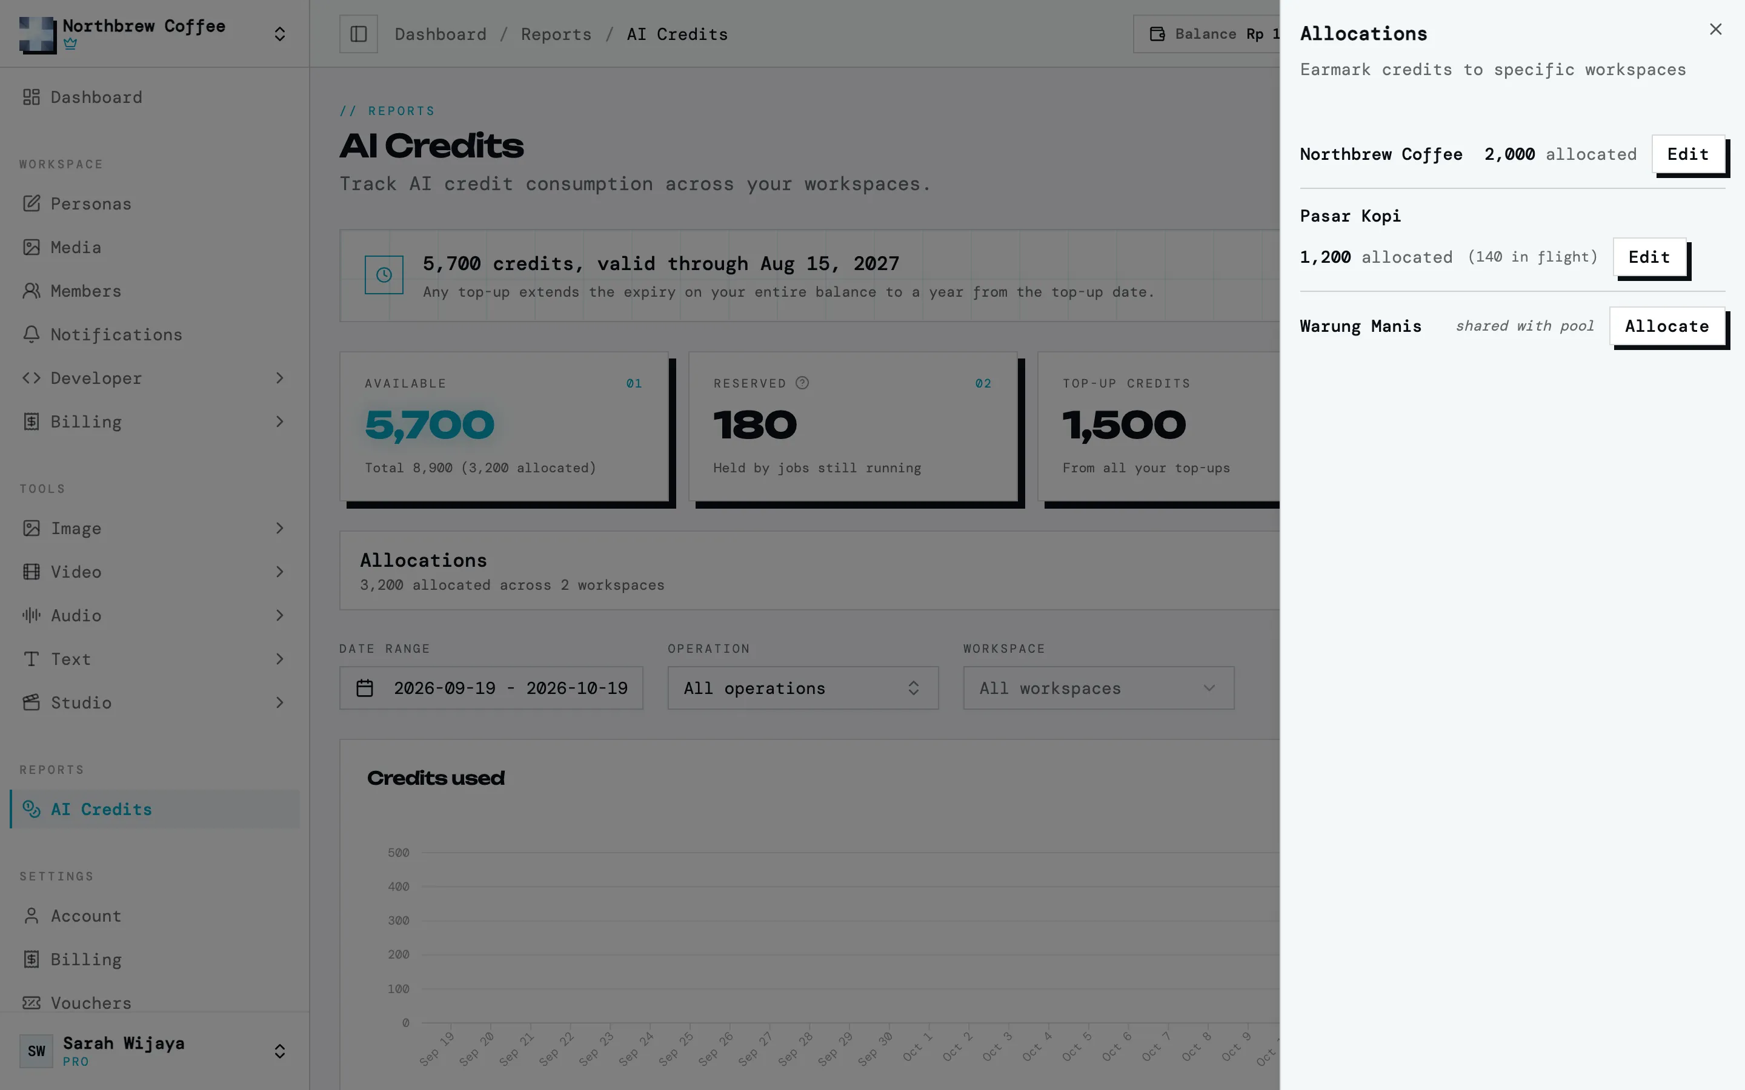
Task: Click the credits validity clock icon
Action: click(384, 275)
